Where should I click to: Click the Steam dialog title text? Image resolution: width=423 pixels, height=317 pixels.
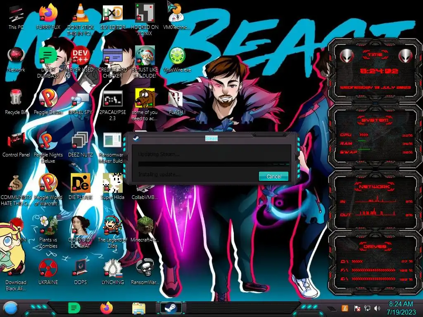(211, 138)
